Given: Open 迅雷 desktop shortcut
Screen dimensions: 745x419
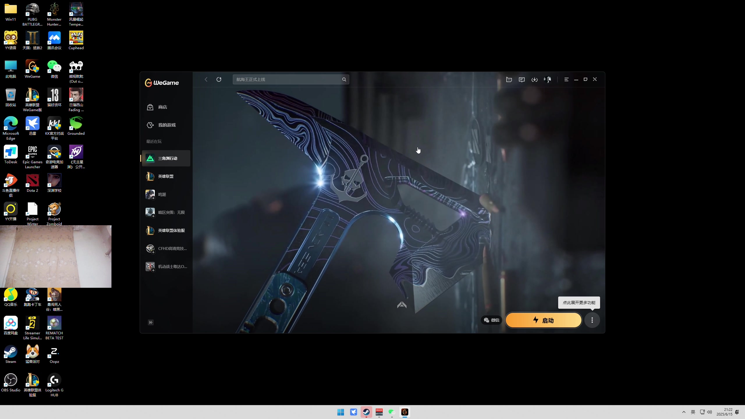Looking at the screenshot, I should pos(32,126).
